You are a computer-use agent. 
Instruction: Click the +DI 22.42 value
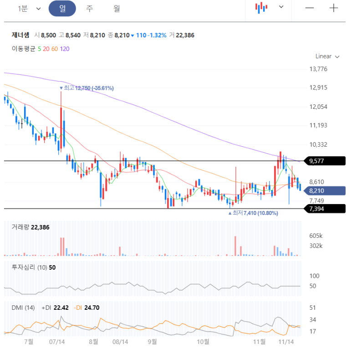pyautogui.click(x=55, y=308)
